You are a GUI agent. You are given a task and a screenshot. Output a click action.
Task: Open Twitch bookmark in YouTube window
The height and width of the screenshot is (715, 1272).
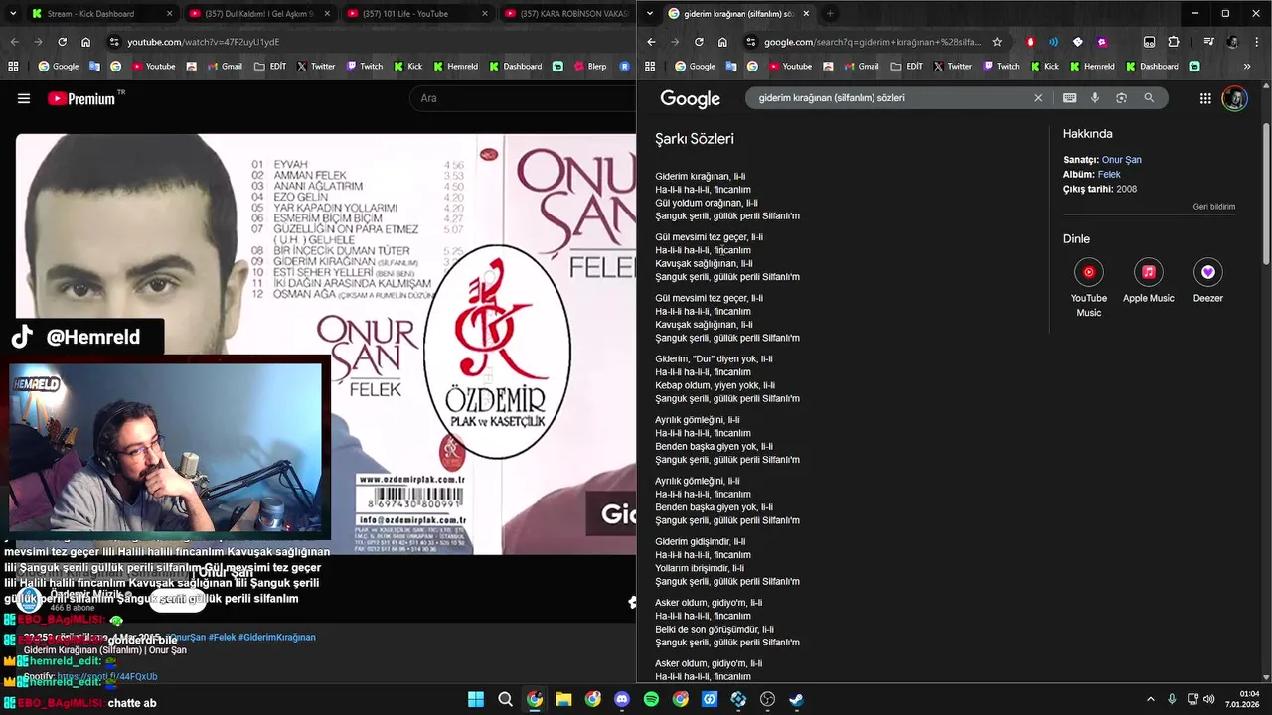[364, 67]
